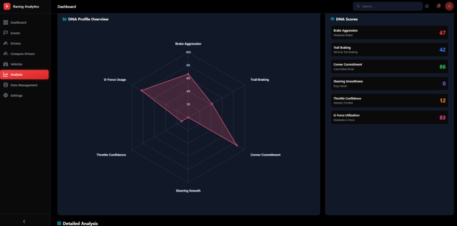Screen dimensions: 457x226
Task: Open notifications bell icon
Action: (438, 6)
